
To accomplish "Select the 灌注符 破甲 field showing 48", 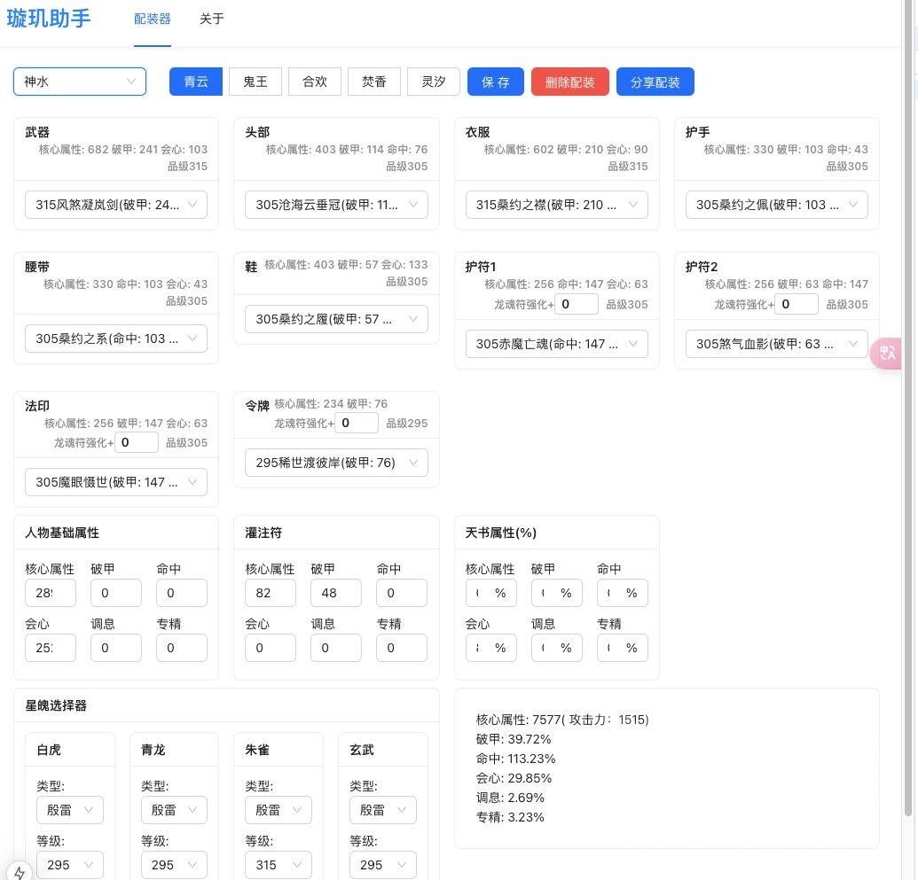I will 335,593.
